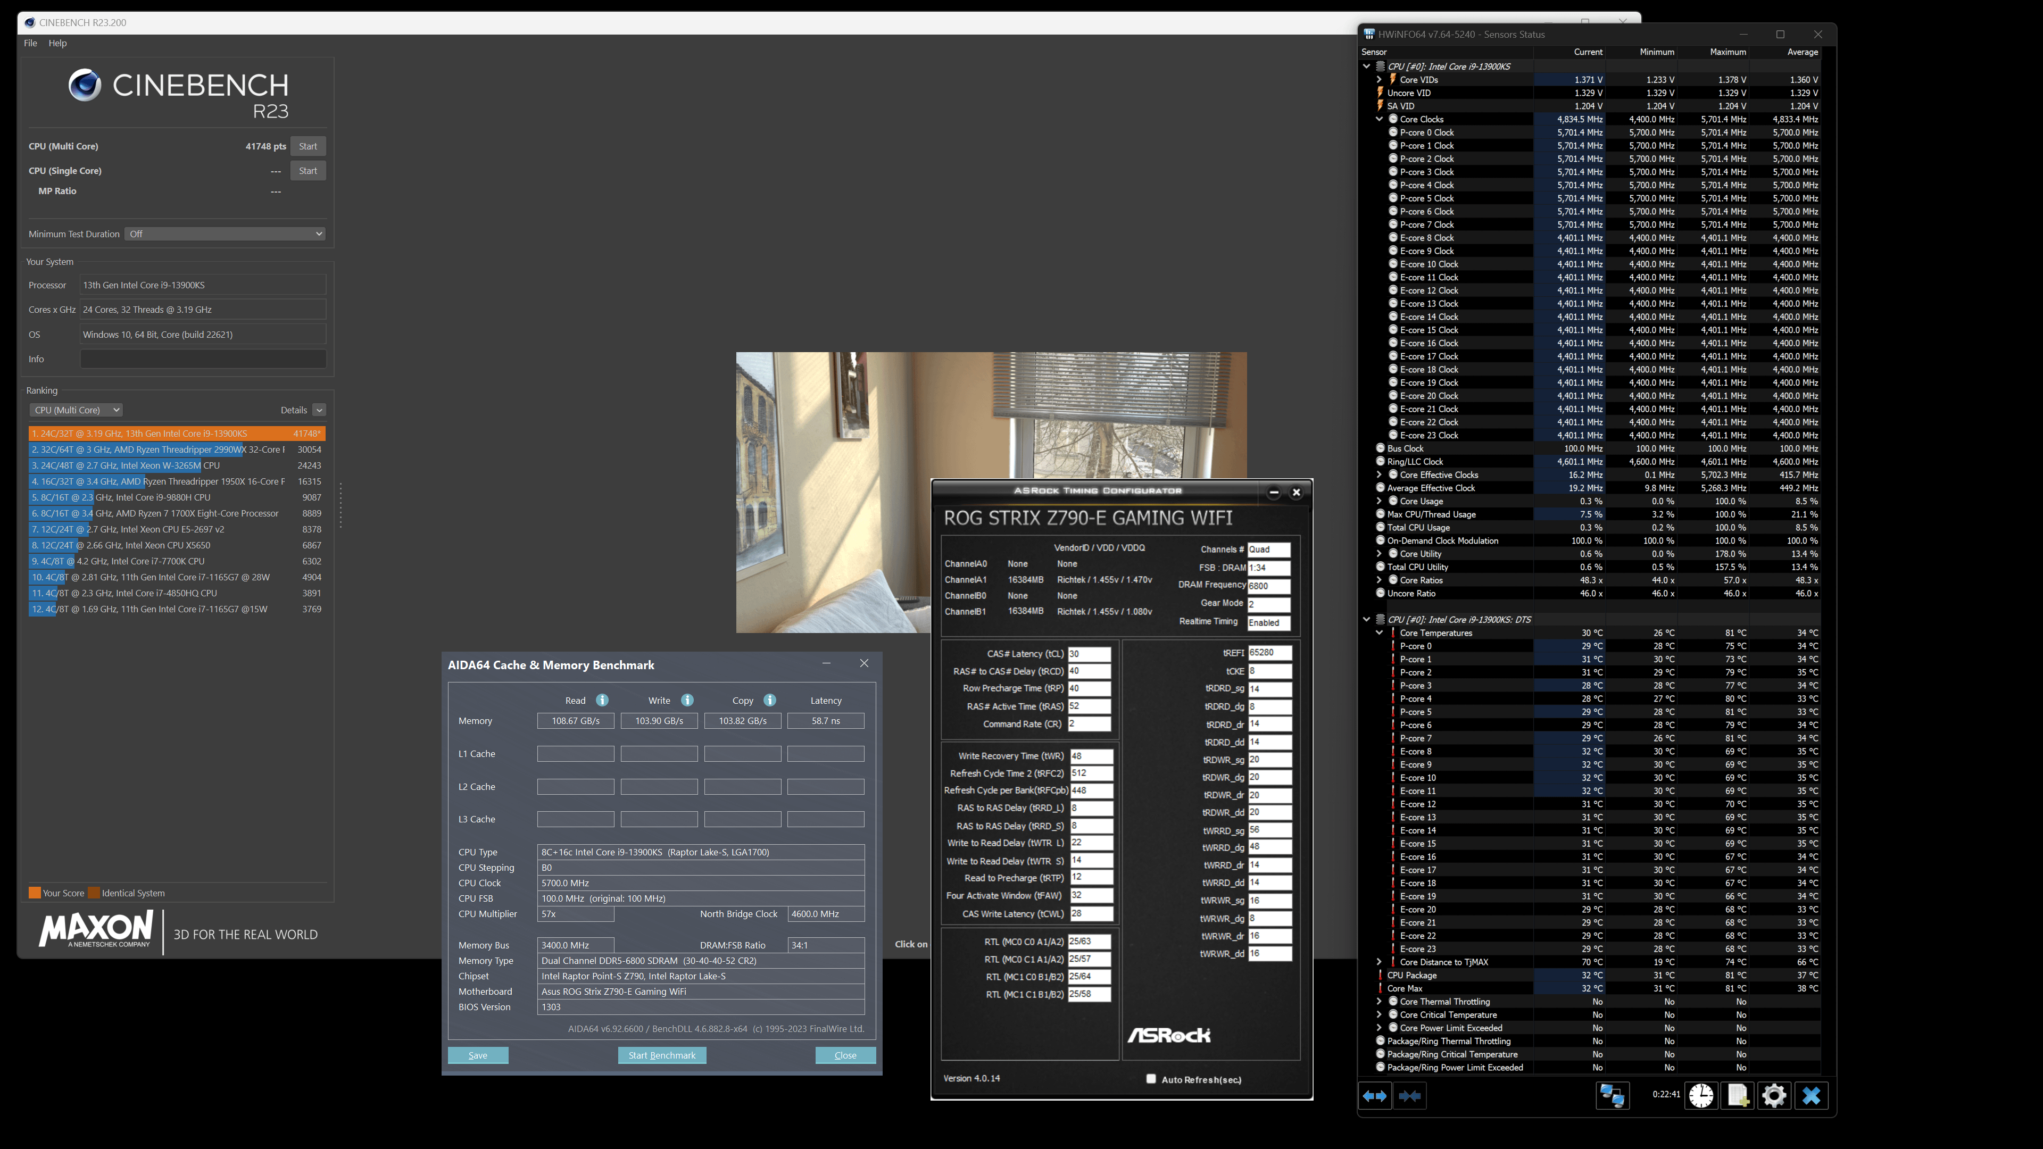
Task: Collapse the Core Clocks tree node
Action: click(1379, 119)
